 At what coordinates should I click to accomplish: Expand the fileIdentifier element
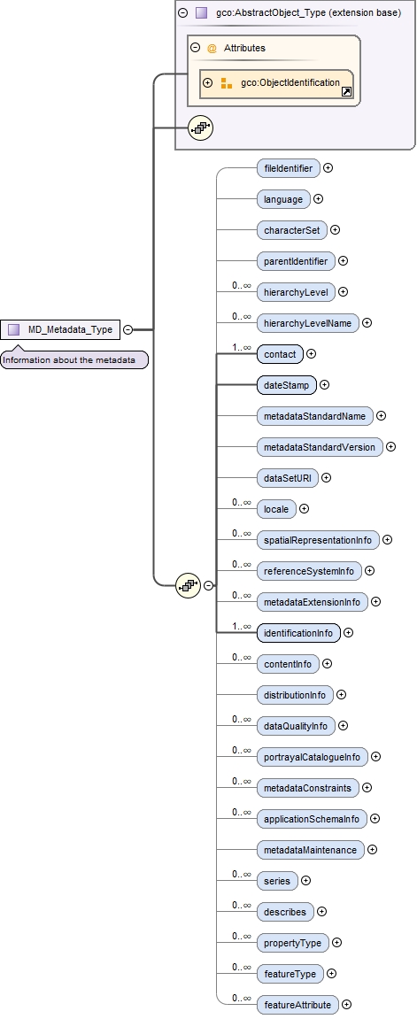(328, 167)
